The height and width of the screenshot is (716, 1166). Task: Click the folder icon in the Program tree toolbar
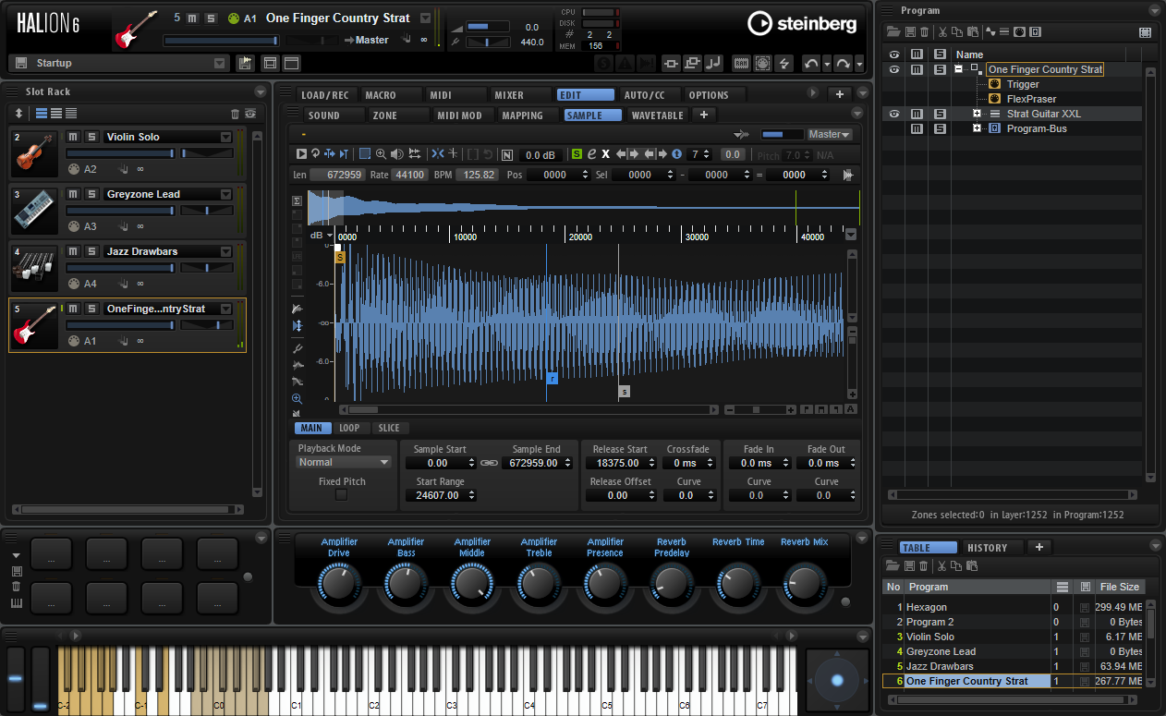click(x=893, y=31)
